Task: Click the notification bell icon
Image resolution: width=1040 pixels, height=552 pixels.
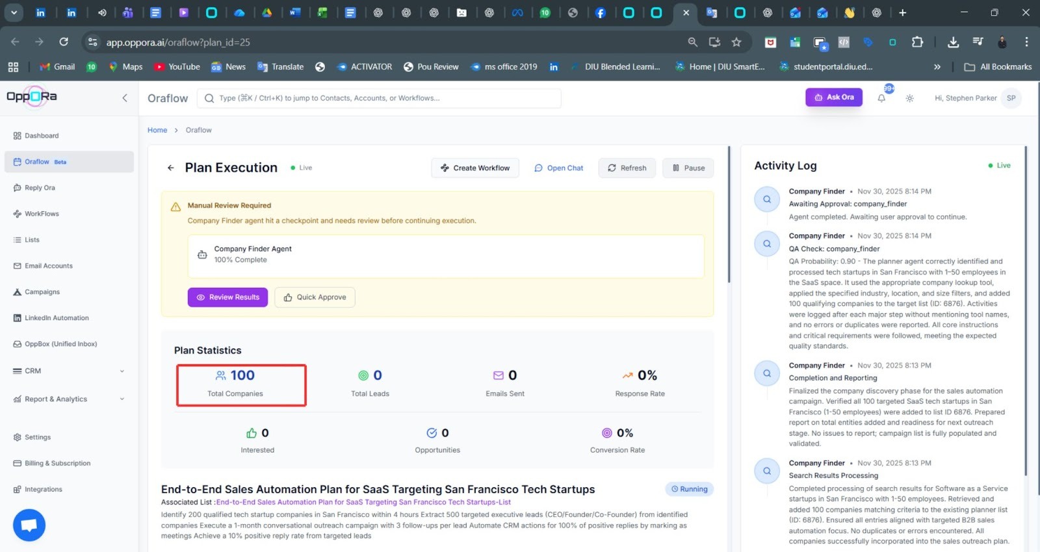Action: tap(881, 99)
